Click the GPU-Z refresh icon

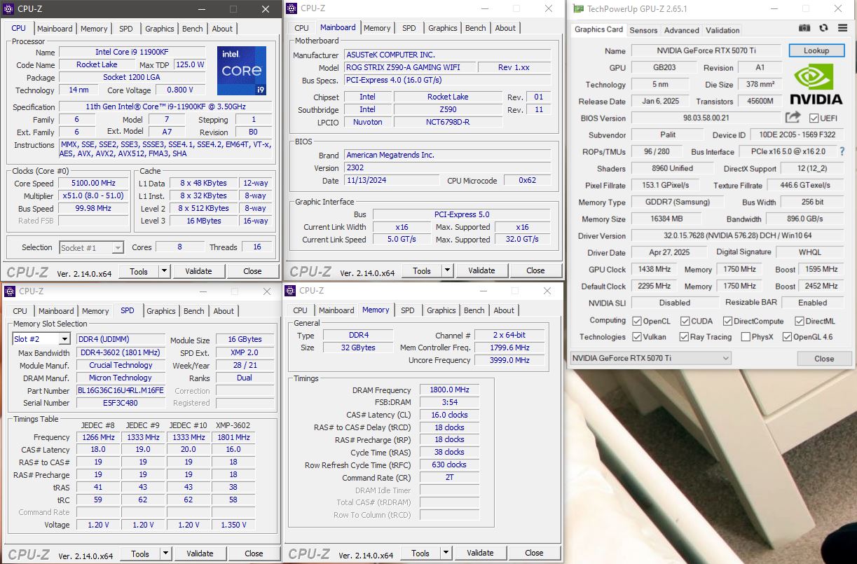[823, 28]
